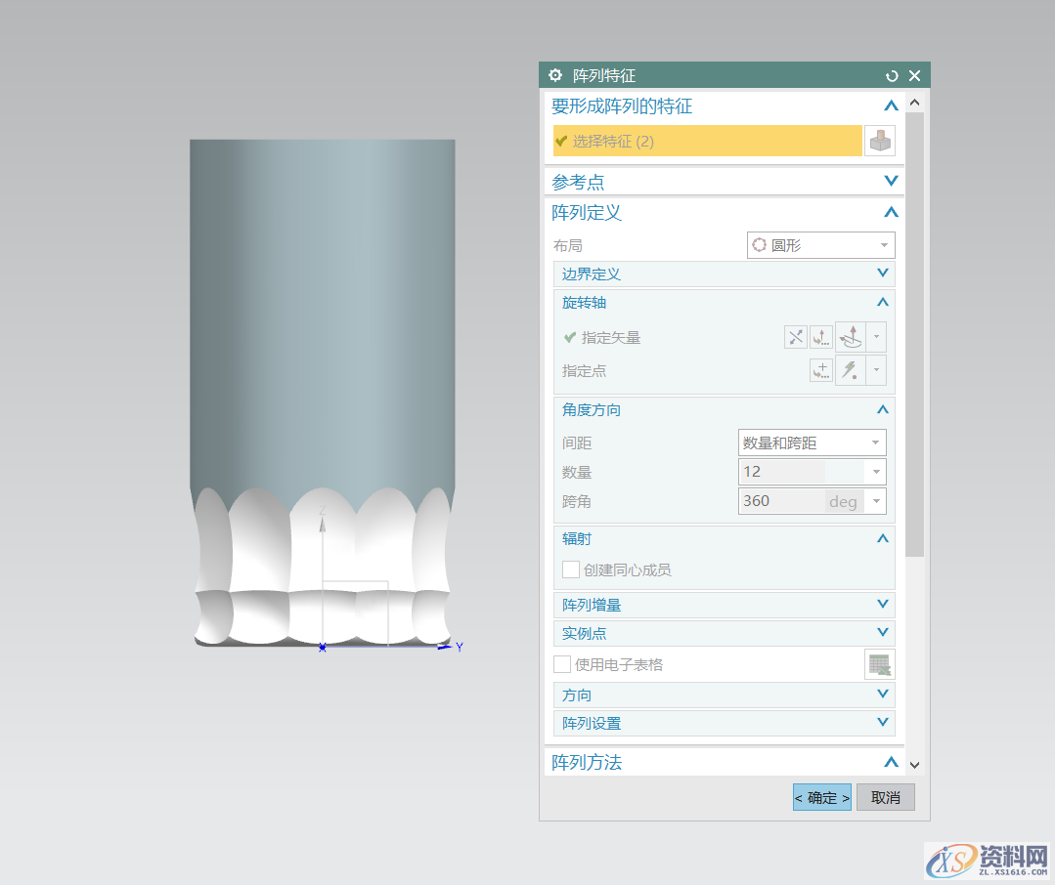The width and height of the screenshot is (1055, 885).
Task: Enable the 创建同心成员 checkbox
Action: click(x=571, y=569)
